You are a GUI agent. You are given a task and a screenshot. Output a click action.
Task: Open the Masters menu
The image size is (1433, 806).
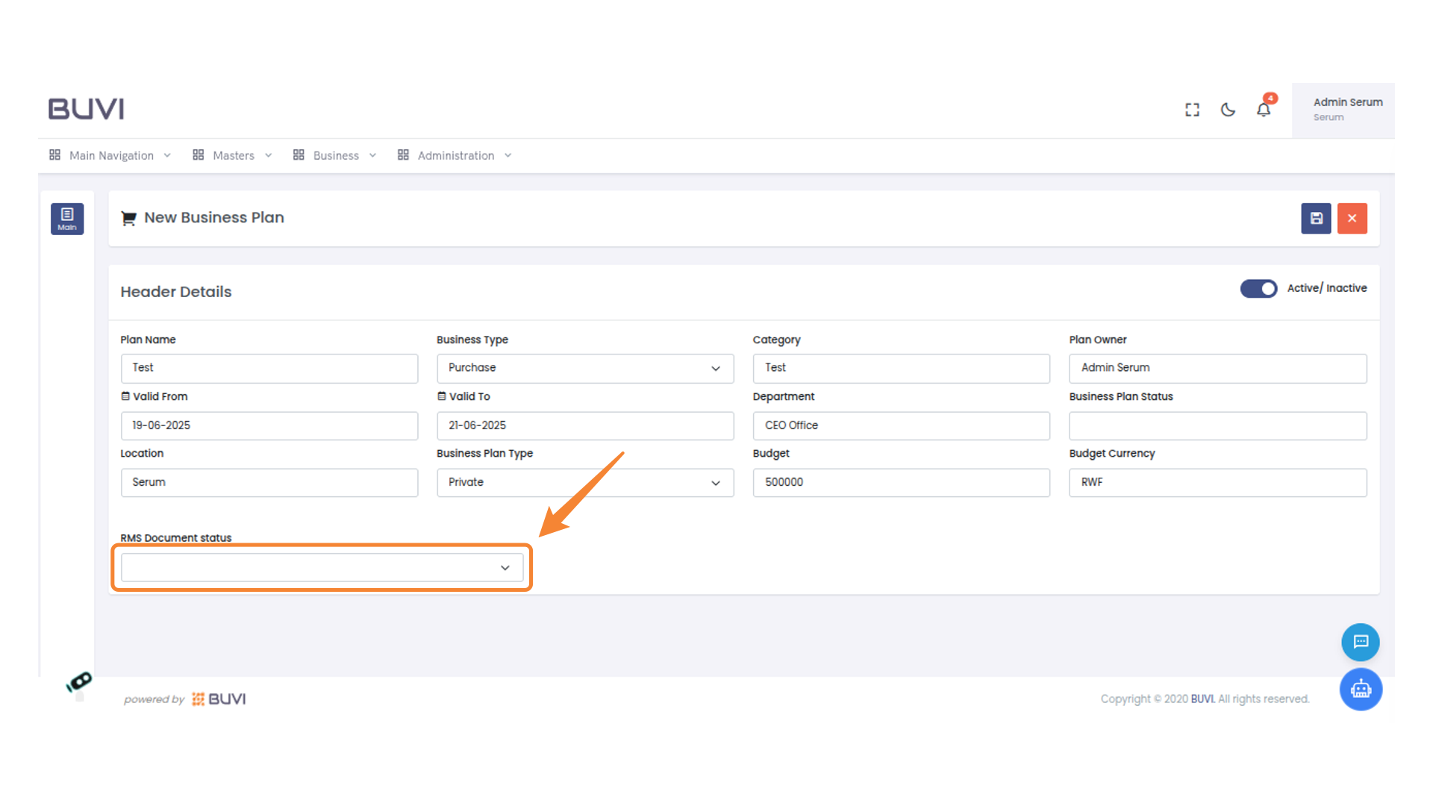tap(232, 155)
